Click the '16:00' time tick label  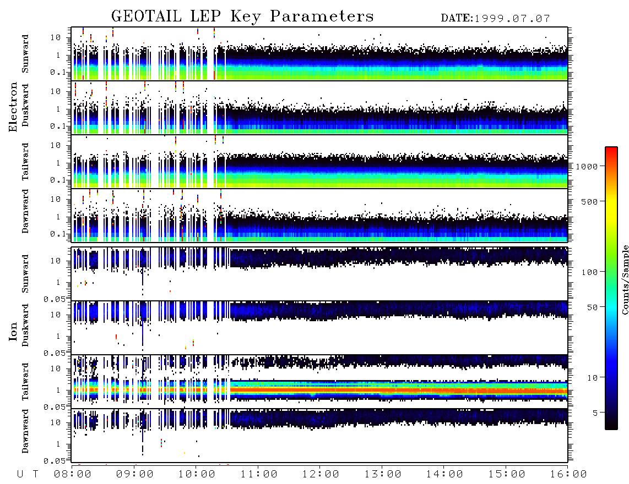(568, 475)
